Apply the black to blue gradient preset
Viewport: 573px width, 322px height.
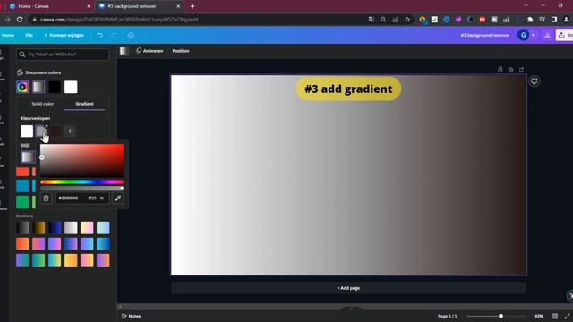coord(55,228)
